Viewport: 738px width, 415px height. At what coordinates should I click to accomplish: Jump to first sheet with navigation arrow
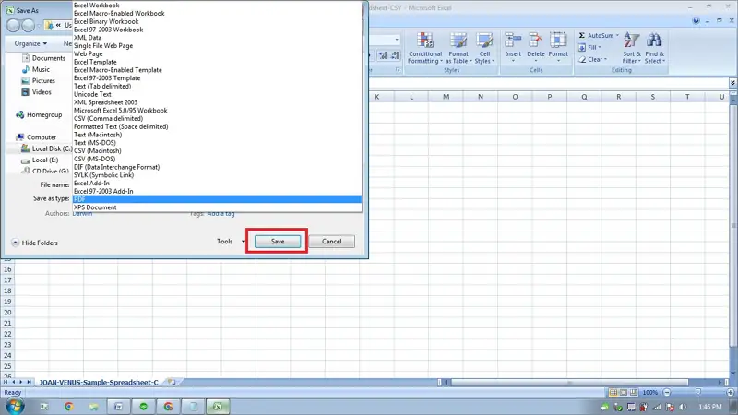pyautogui.click(x=6, y=382)
